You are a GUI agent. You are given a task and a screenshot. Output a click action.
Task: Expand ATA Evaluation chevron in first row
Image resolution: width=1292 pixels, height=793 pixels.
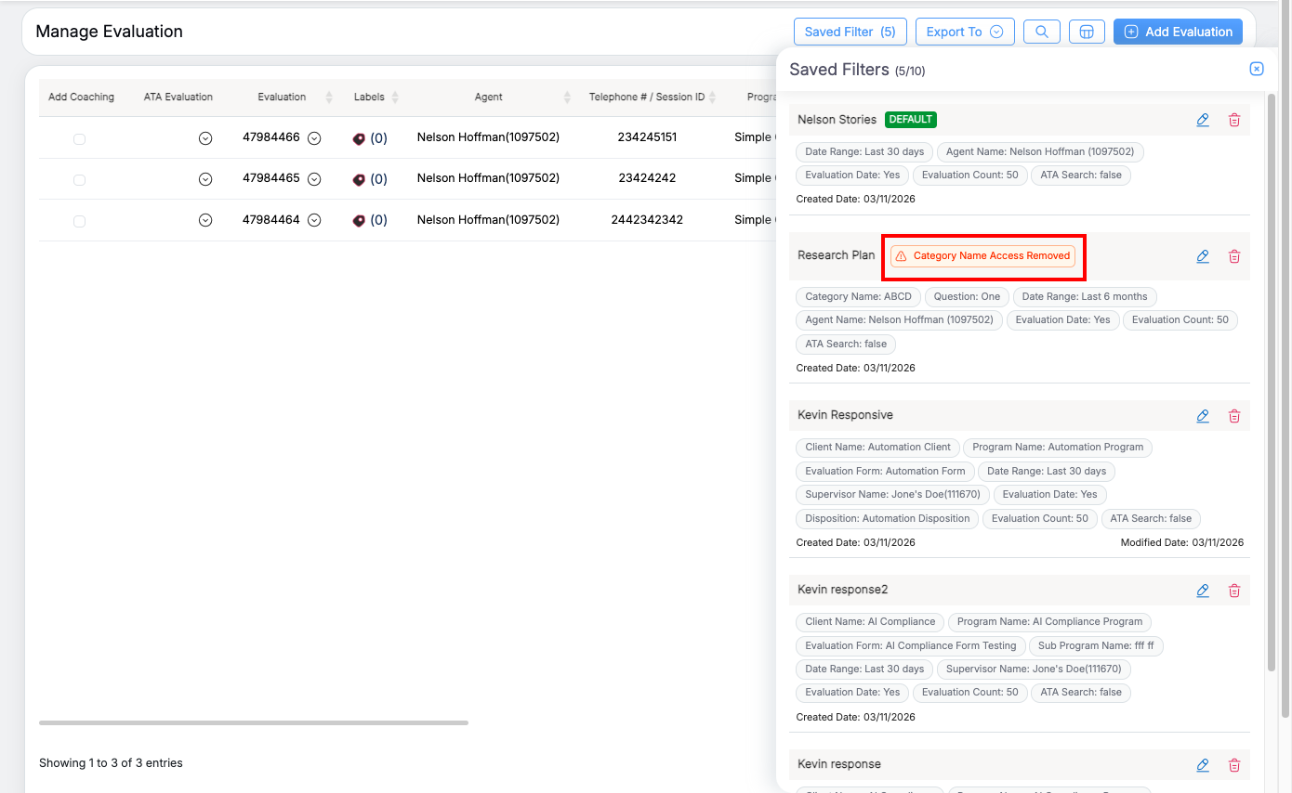click(205, 138)
